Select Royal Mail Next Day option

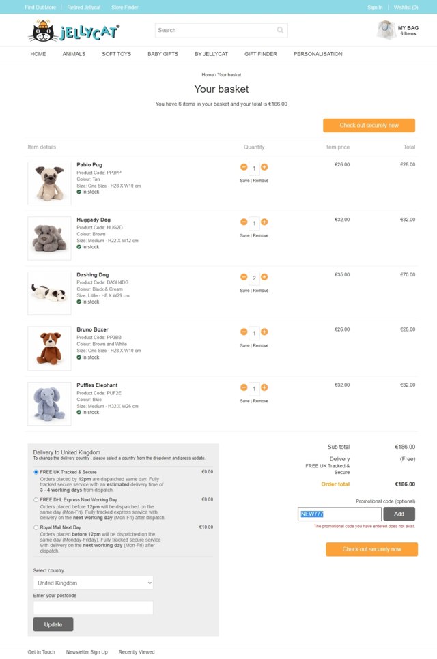36,527
